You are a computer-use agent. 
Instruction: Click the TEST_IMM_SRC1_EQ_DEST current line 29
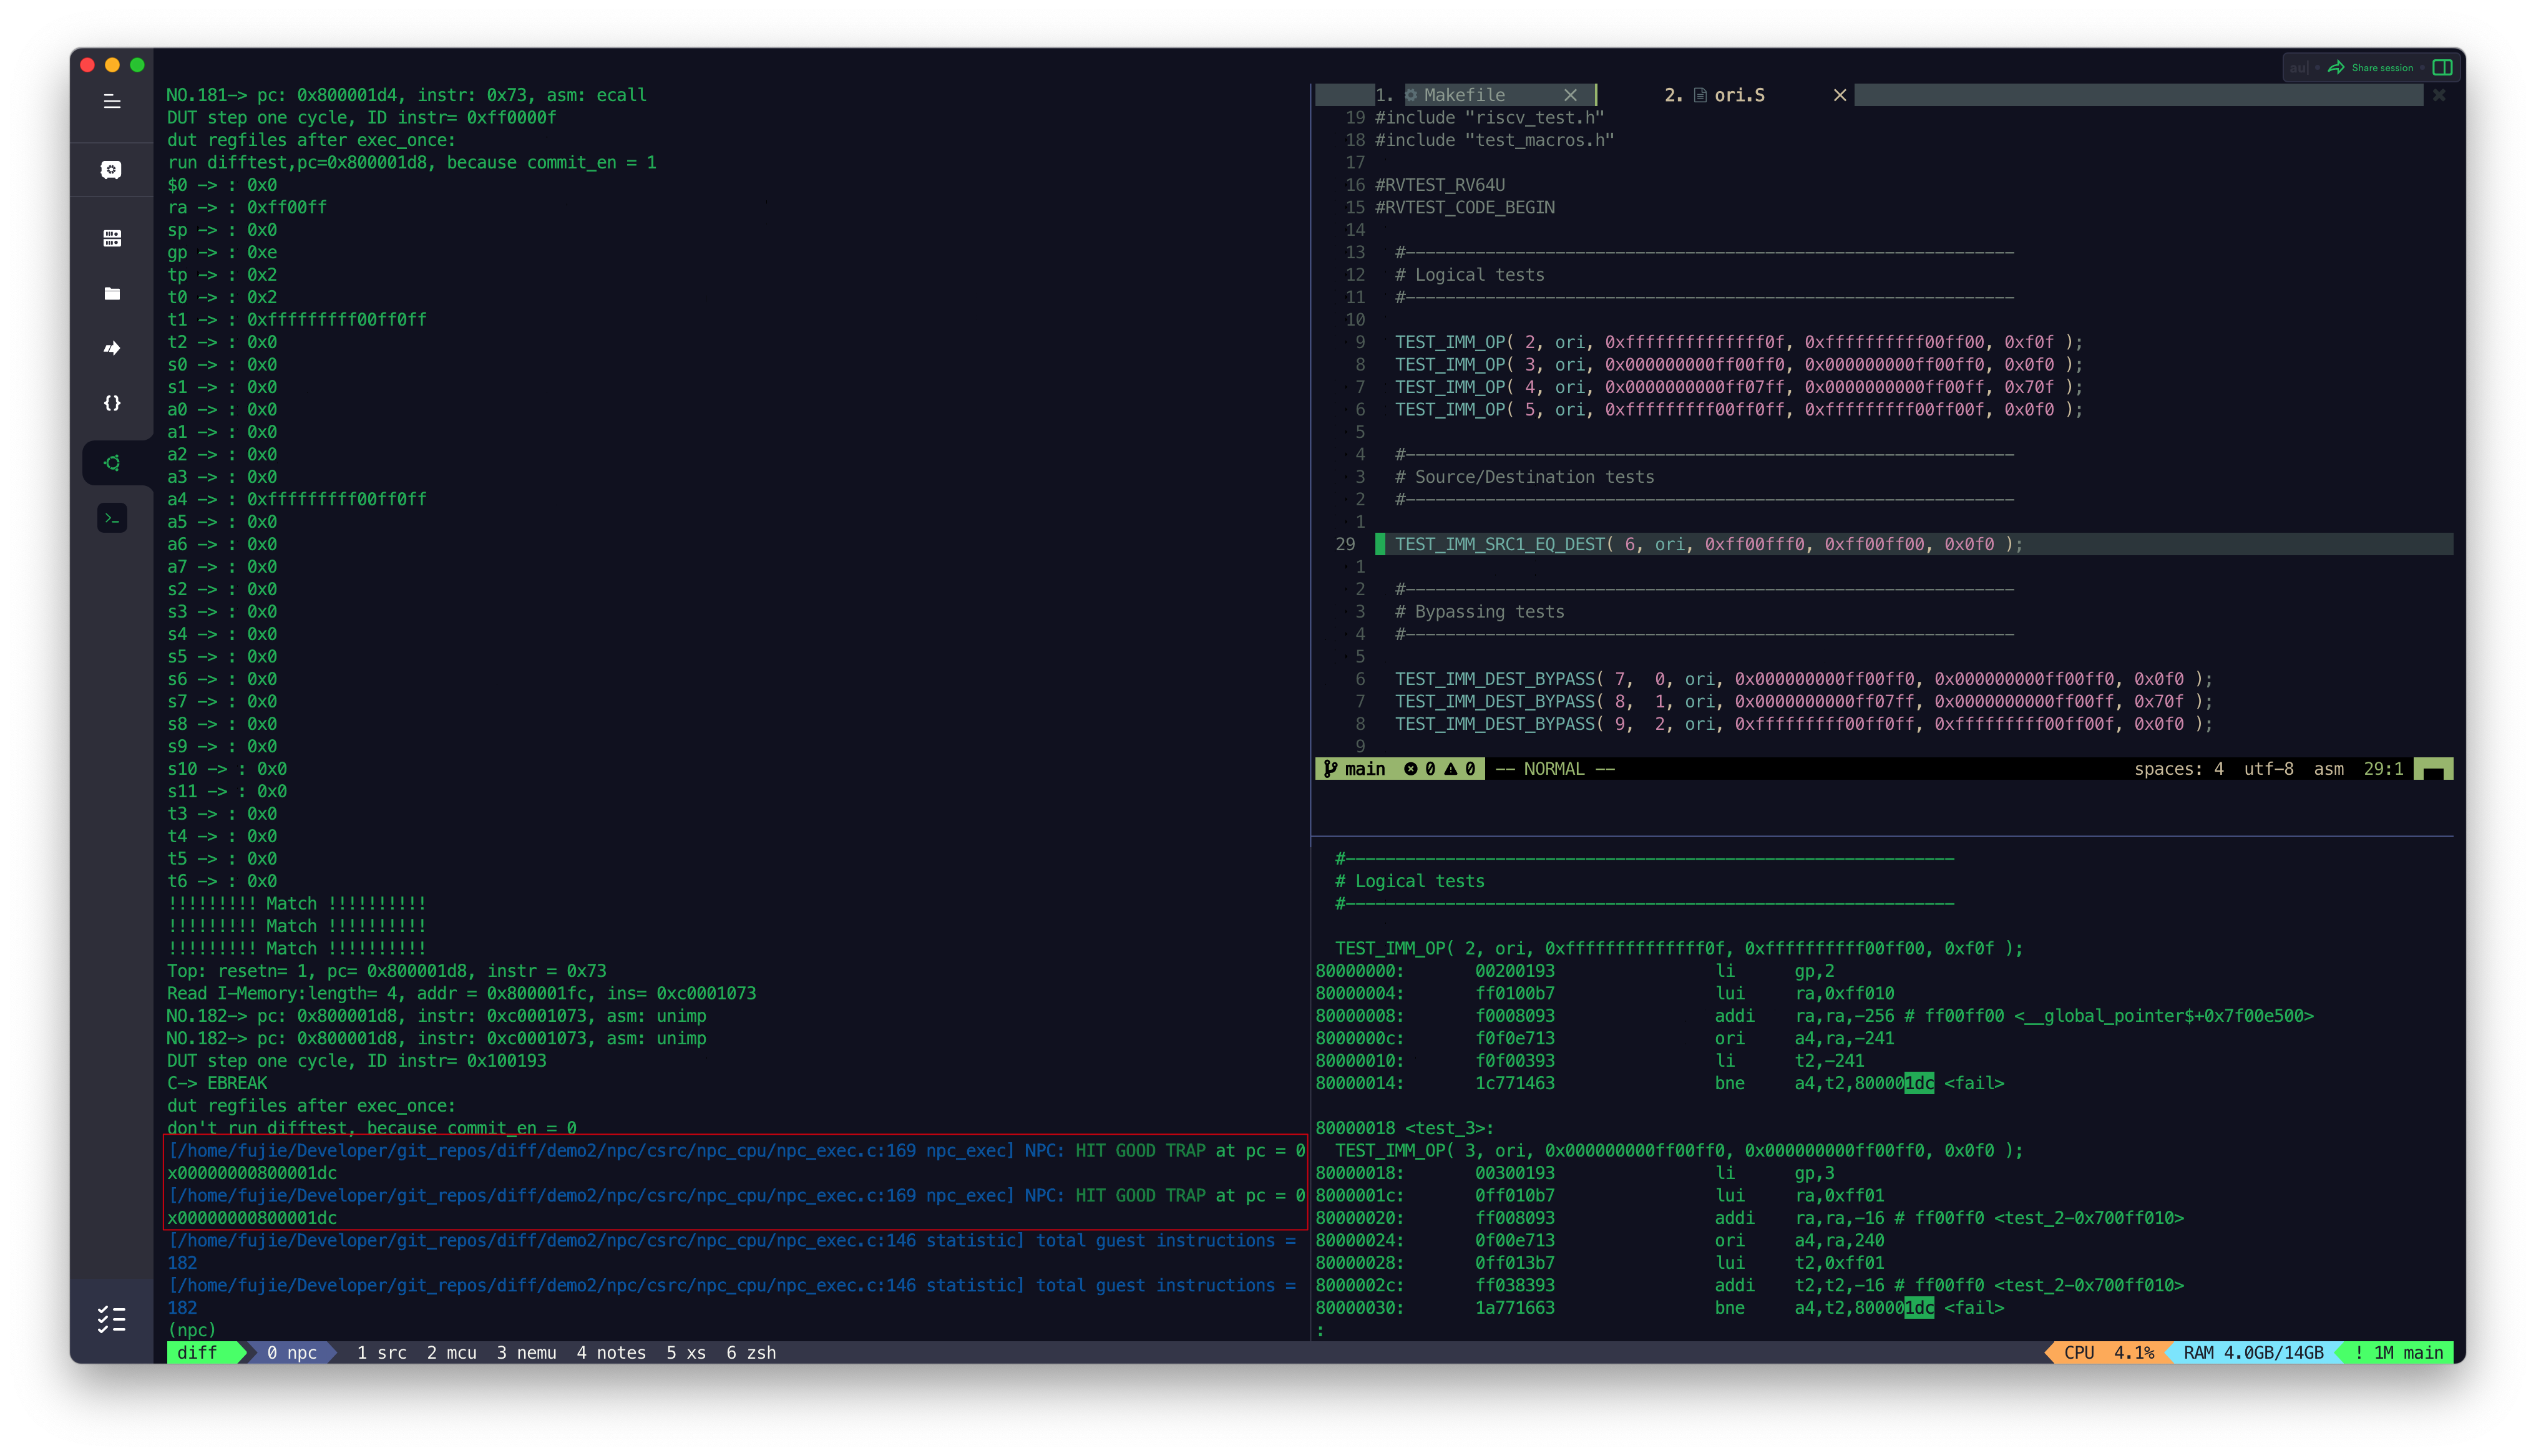(x=1708, y=544)
